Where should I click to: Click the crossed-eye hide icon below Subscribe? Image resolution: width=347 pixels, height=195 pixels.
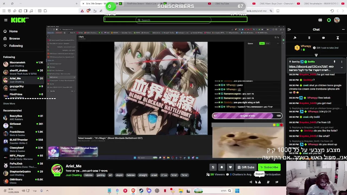tap(277, 182)
